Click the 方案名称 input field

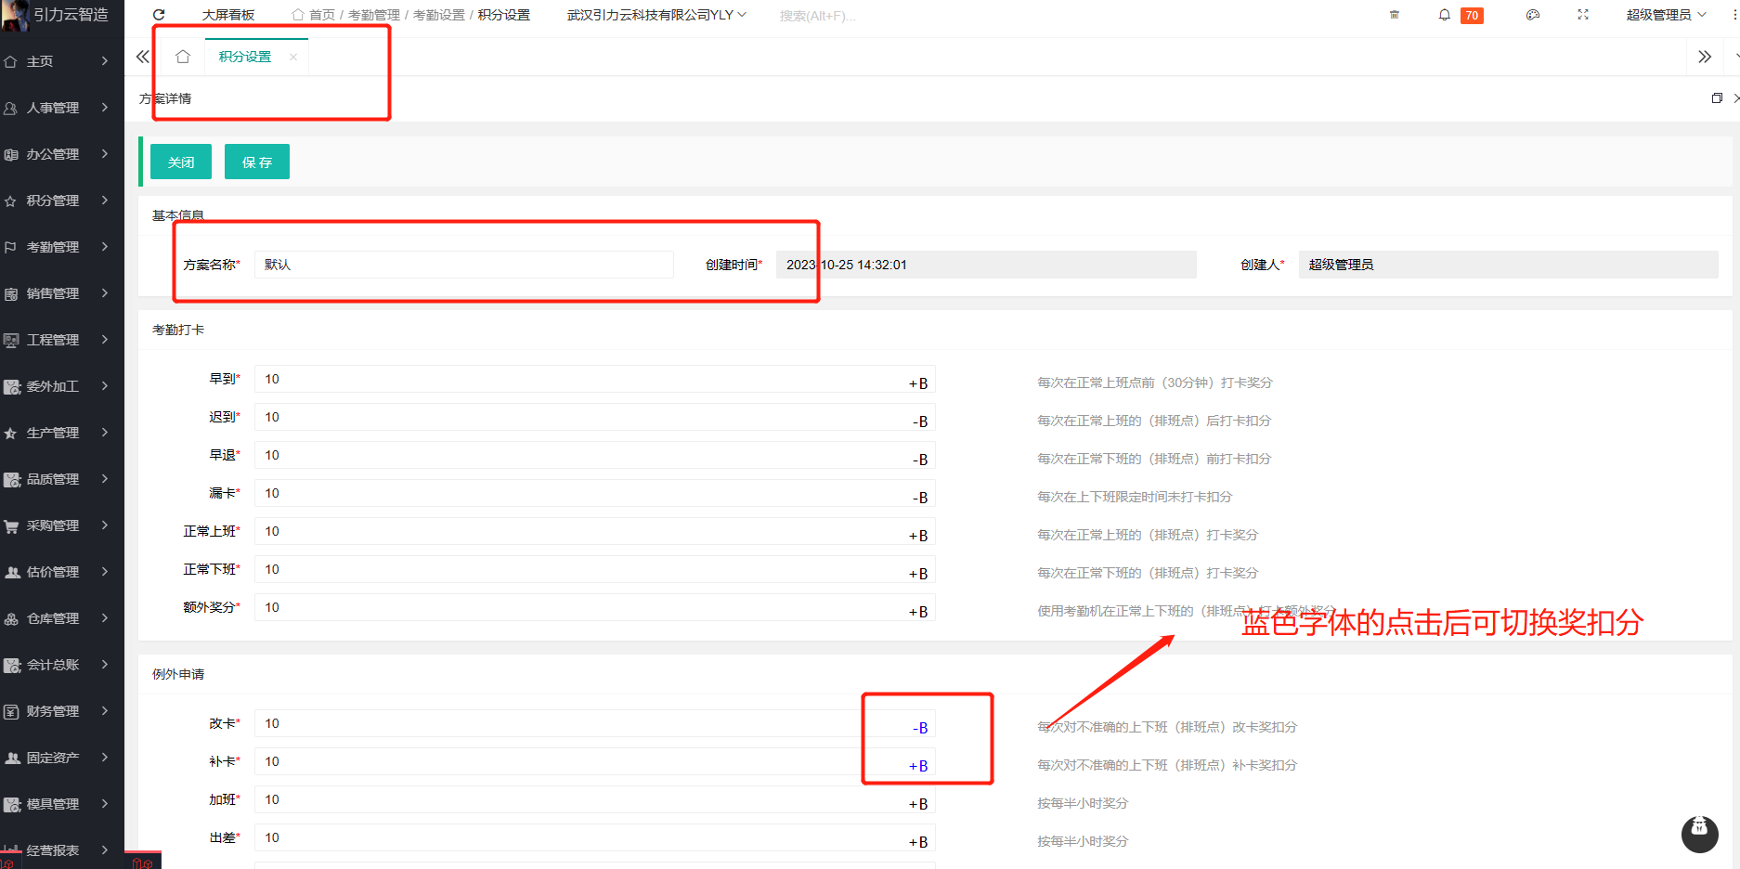[x=463, y=265]
